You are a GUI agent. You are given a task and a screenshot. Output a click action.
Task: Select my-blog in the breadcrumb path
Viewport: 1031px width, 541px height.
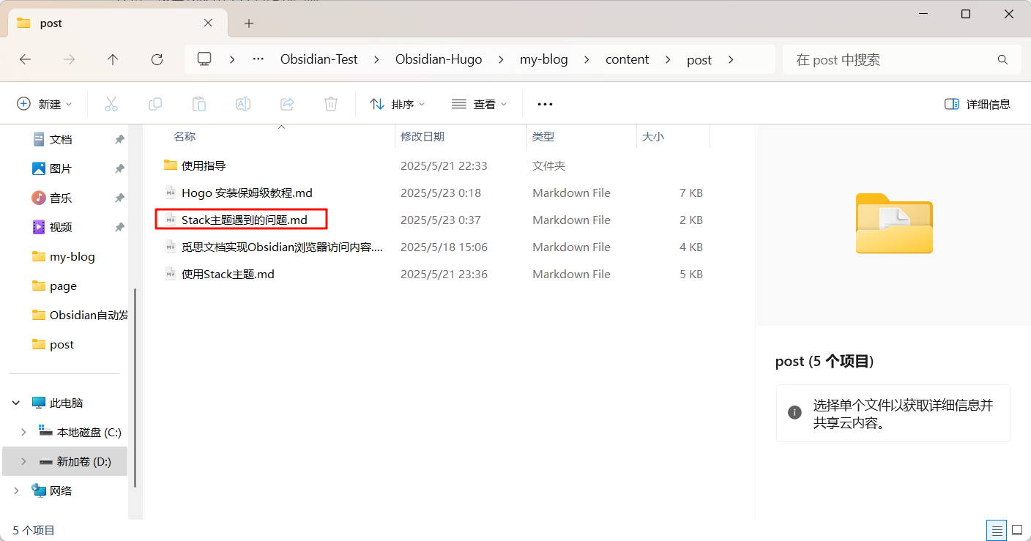point(543,60)
